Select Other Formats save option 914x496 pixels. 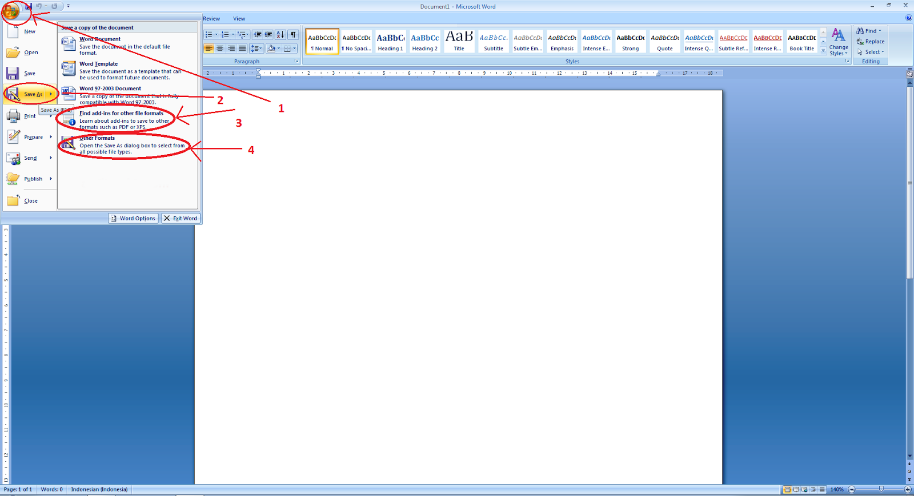[128, 145]
